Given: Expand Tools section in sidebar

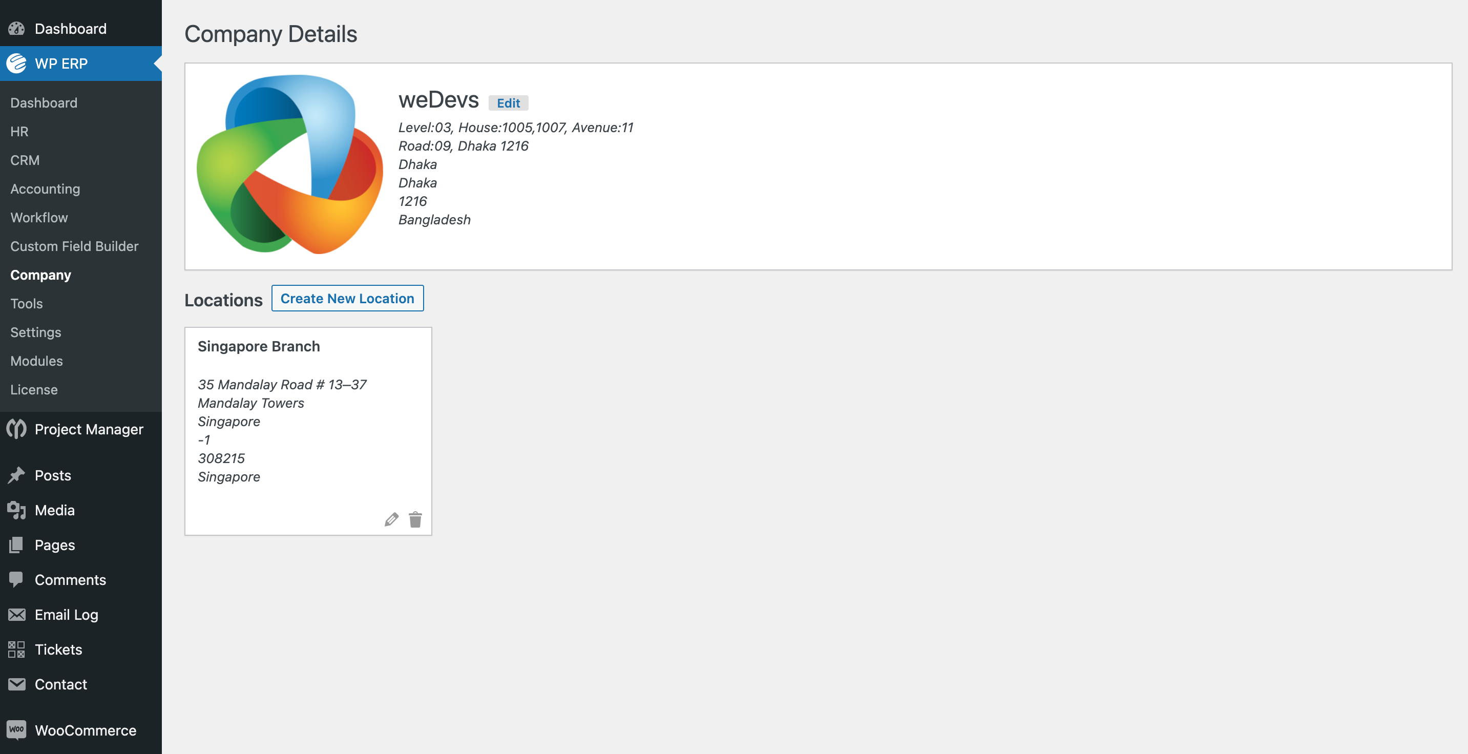Looking at the screenshot, I should click(x=26, y=303).
